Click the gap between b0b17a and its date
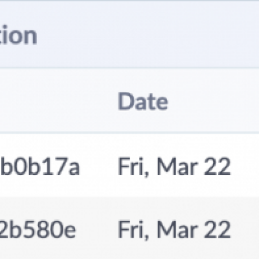The height and width of the screenshot is (259, 259). pos(99,166)
